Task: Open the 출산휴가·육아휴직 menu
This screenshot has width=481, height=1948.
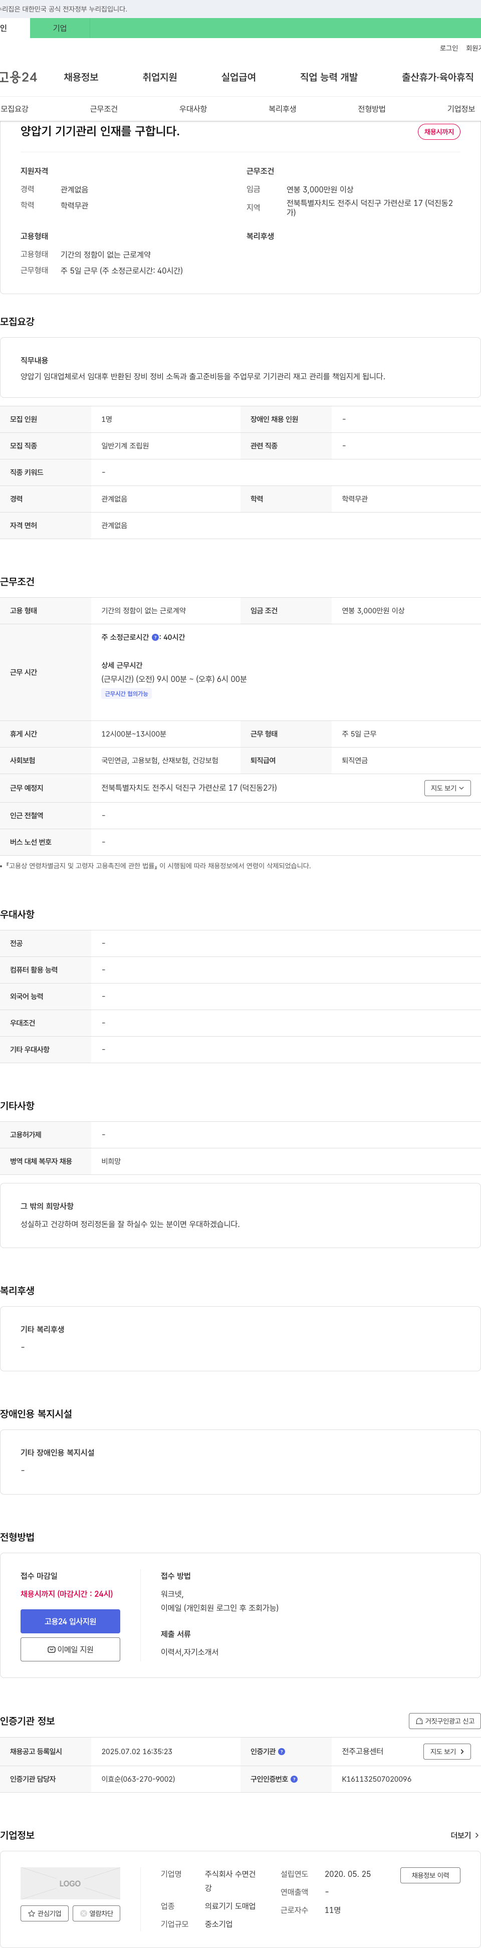Action: click(438, 77)
